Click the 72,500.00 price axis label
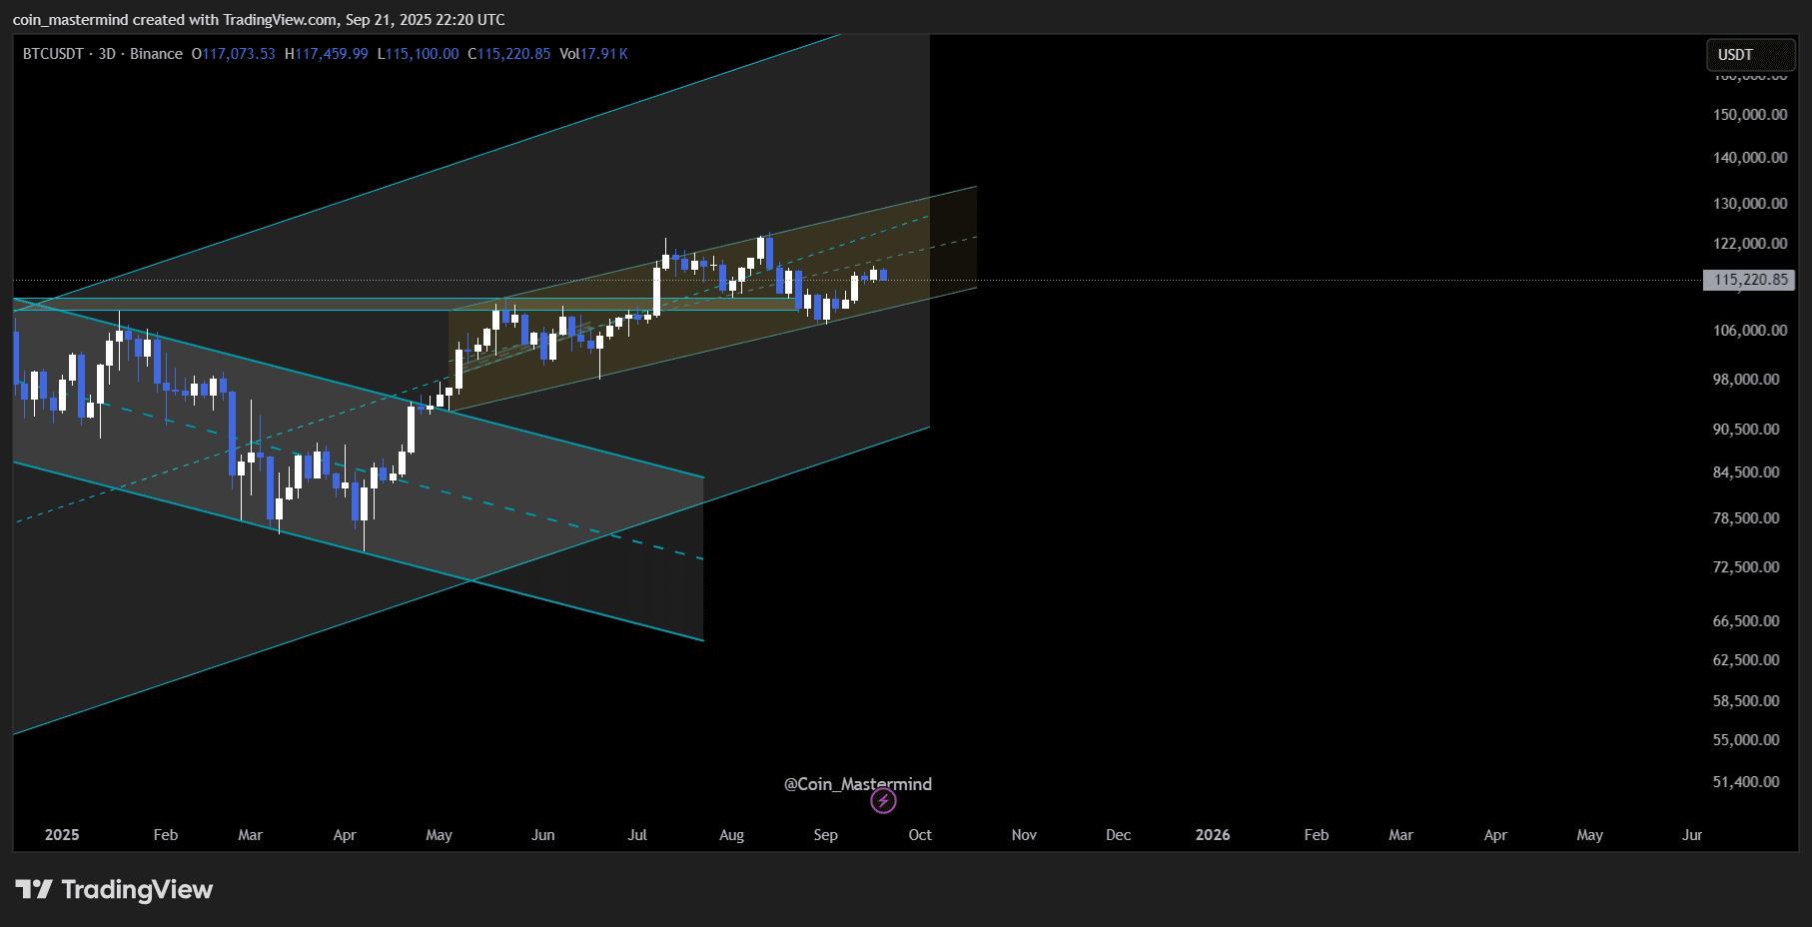The image size is (1812, 927). coord(1746,567)
